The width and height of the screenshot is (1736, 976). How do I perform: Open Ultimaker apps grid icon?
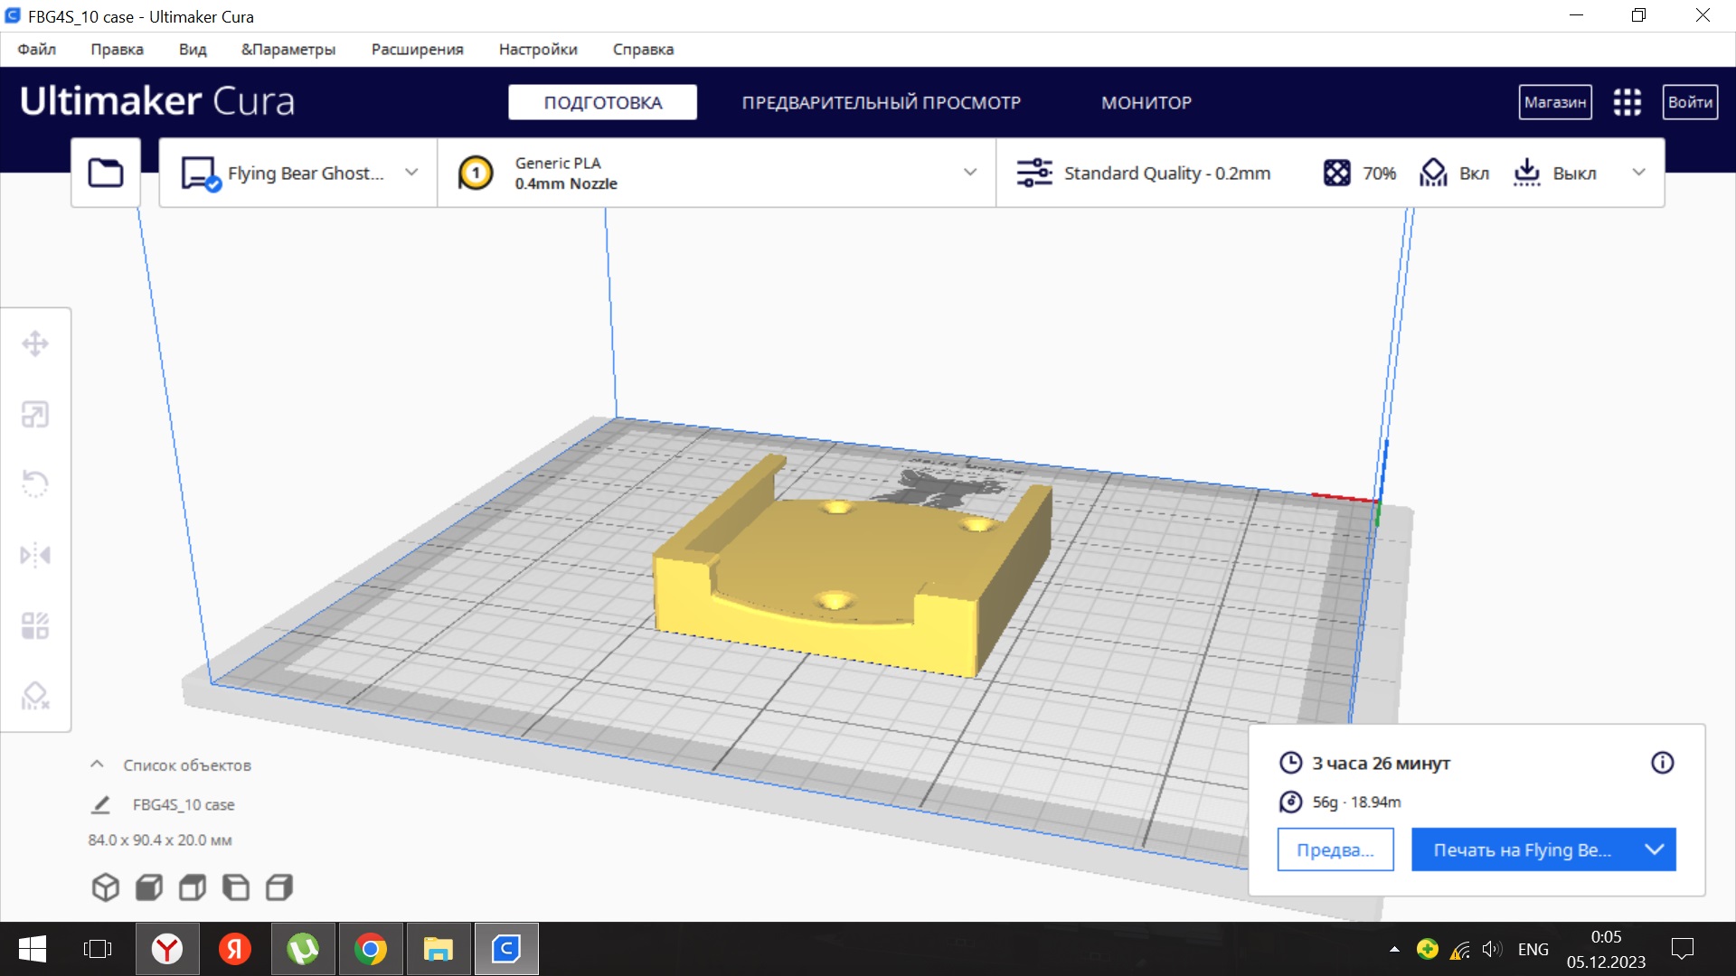pos(1627,102)
